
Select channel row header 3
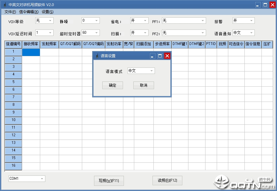[x=13, y=68]
